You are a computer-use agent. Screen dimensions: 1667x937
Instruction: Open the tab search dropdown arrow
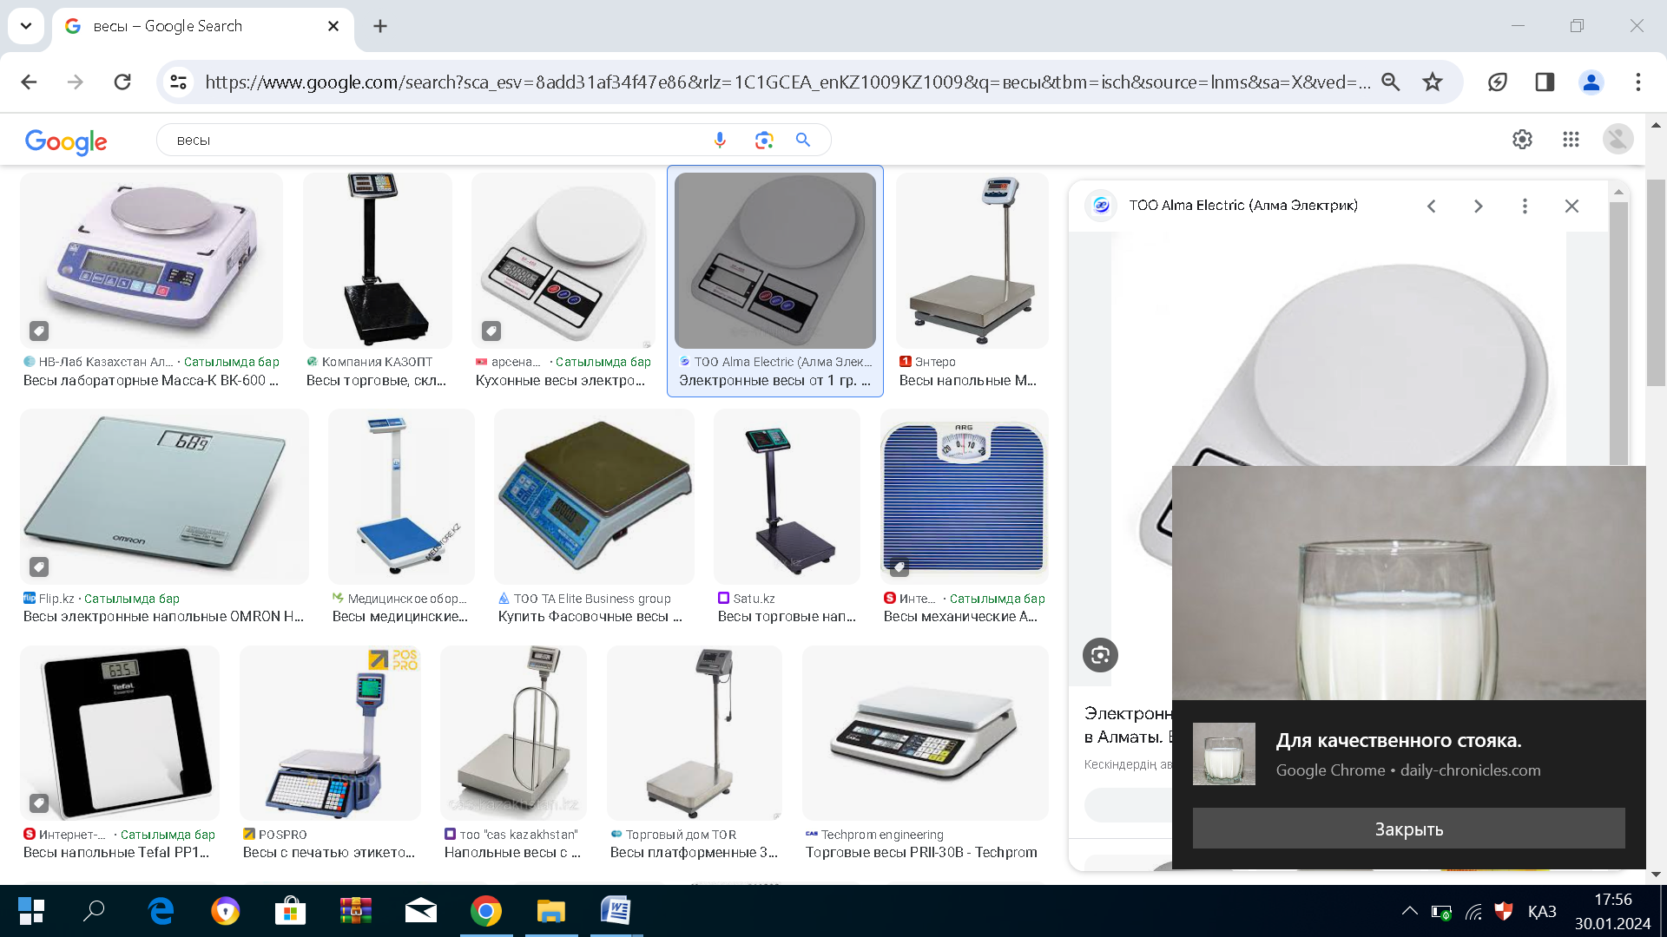coord(26,26)
